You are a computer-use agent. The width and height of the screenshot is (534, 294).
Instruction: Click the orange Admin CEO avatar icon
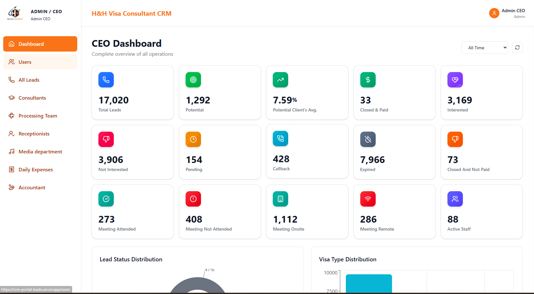tap(494, 13)
